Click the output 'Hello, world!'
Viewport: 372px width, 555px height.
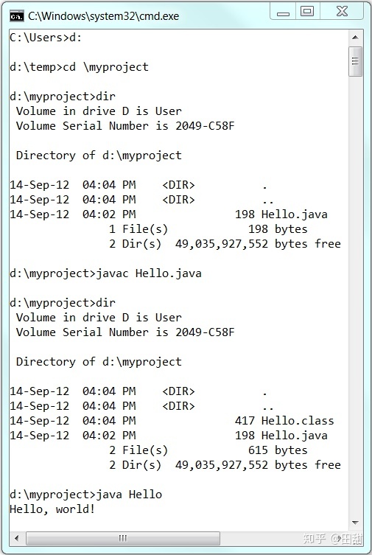point(52,509)
